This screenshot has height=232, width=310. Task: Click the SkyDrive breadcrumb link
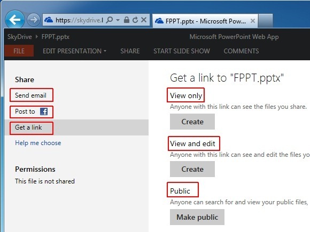(x=20, y=37)
